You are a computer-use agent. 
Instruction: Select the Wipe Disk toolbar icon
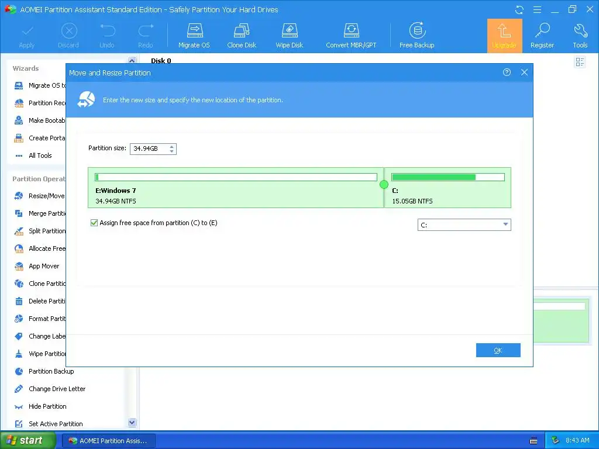point(289,36)
